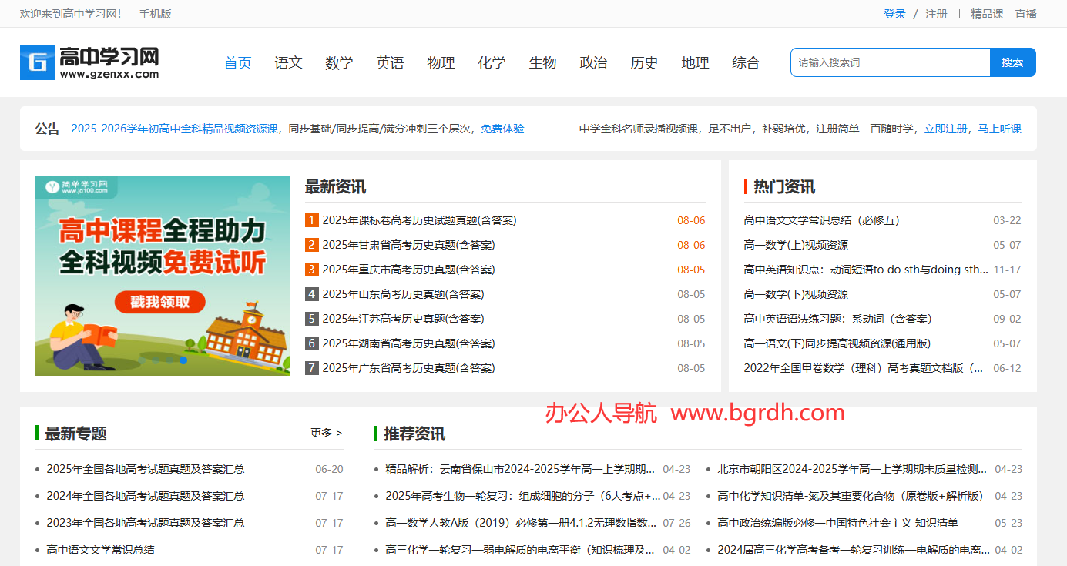Click 马上听课 announcement link

point(999,129)
